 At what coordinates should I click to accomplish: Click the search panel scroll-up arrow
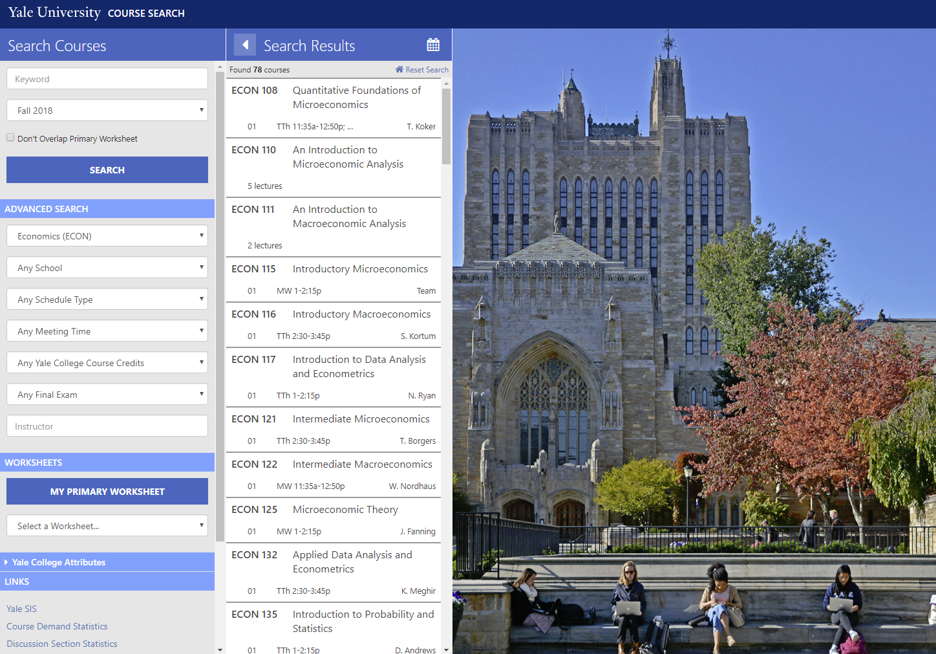coord(220,67)
